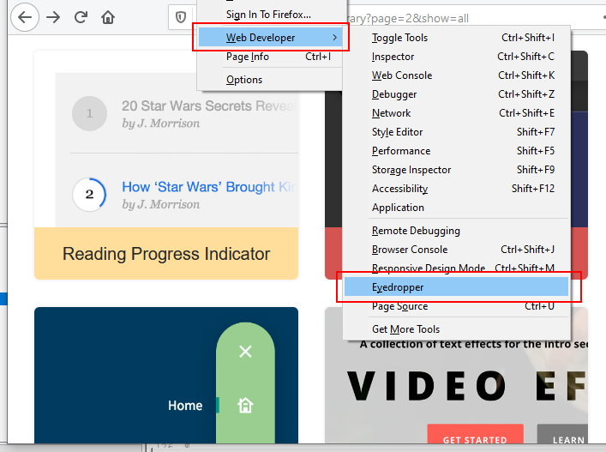Click the browser back arrow button
The image size is (606, 452).
(24, 17)
